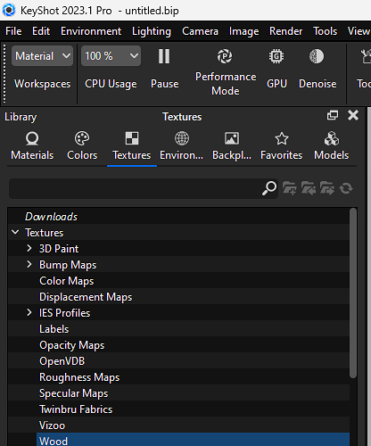Close the Library panel
371x446 pixels.
tap(353, 115)
